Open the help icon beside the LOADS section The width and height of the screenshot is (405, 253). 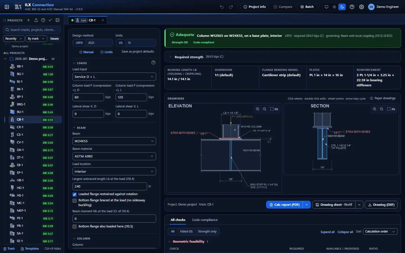(153, 63)
